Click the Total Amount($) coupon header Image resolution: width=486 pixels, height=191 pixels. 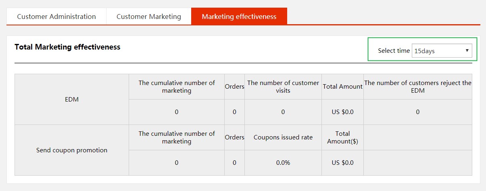pyautogui.click(x=342, y=137)
